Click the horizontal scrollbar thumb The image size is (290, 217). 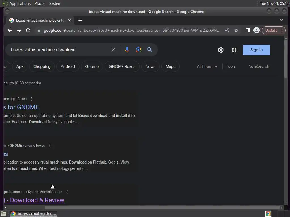click(x=162, y=208)
